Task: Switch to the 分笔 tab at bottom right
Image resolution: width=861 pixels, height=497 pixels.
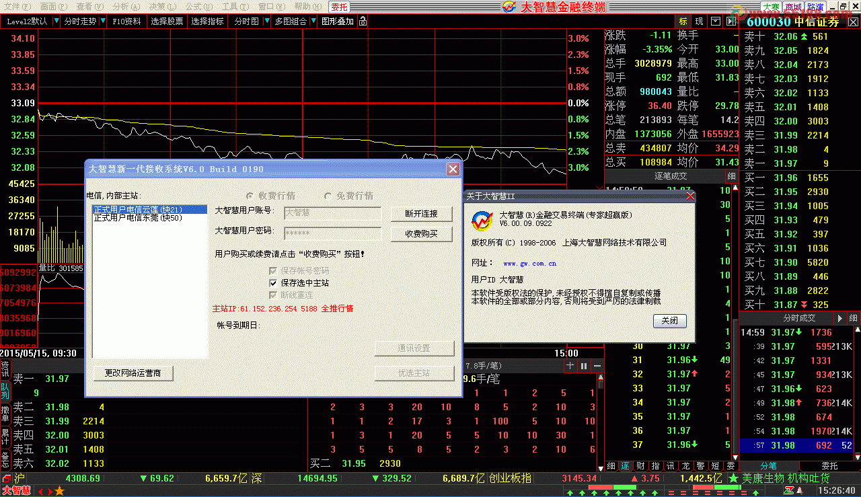Action: click(x=769, y=465)
